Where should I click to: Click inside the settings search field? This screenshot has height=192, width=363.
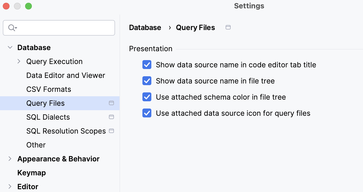coord(59,28)
